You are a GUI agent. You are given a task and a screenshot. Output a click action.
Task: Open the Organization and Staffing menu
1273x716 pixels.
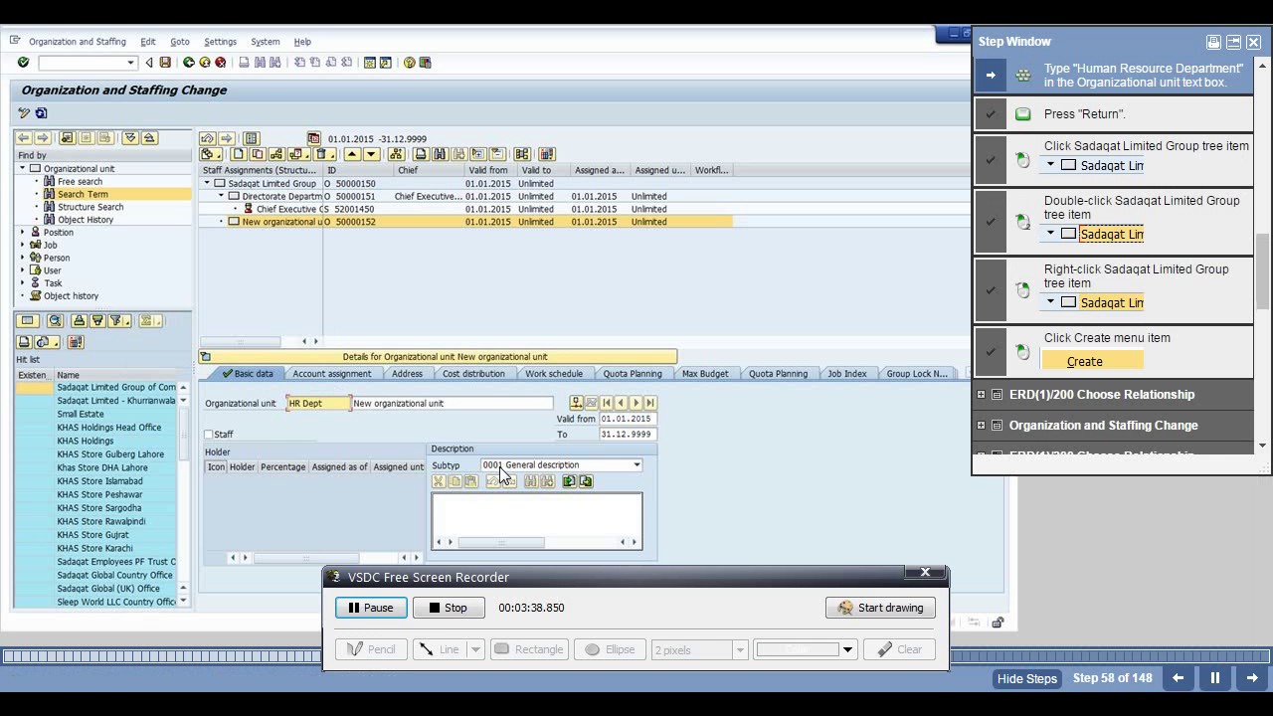coord(78,42)
